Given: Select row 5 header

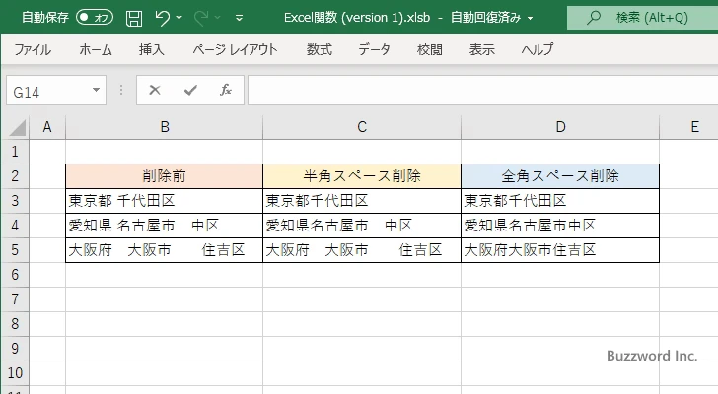Looking at the screenshot, I should tap(15, 250).
